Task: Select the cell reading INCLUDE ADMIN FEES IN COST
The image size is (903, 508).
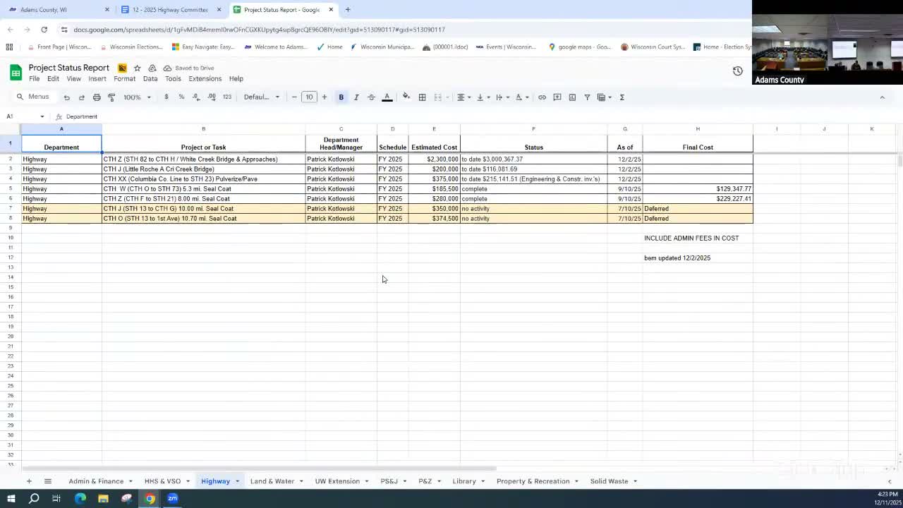Action: [698, 238]
